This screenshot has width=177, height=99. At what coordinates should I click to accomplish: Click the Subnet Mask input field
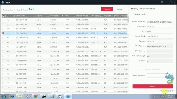click(160, 37)
